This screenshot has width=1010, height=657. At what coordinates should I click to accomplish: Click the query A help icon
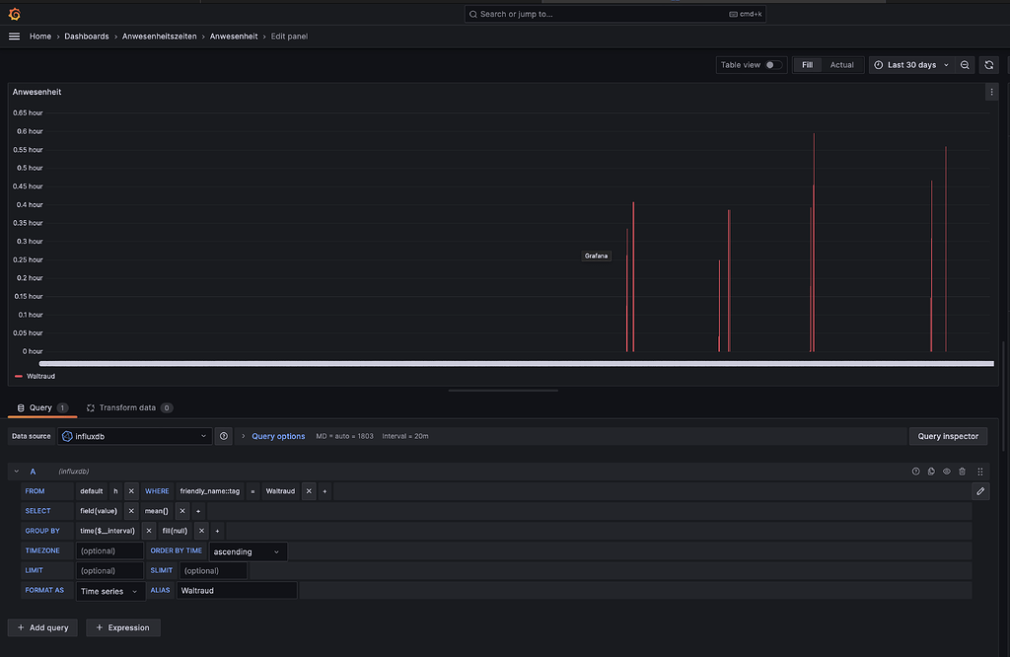point(915,471)
